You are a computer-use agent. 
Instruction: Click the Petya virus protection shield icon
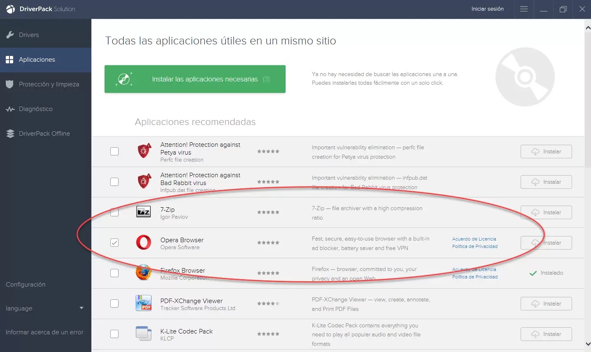[x=144, y=151]
